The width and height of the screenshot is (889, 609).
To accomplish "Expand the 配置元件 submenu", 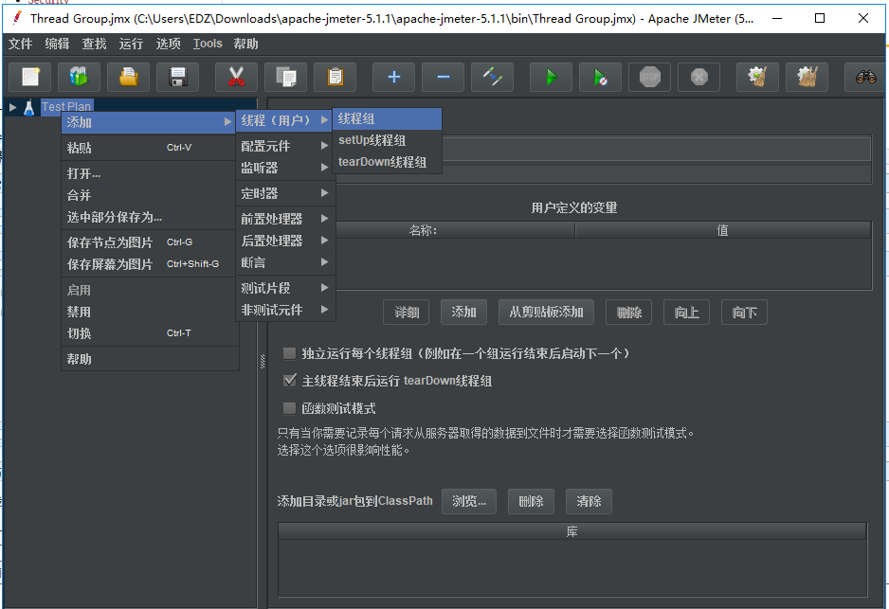I will pos(285,146).
